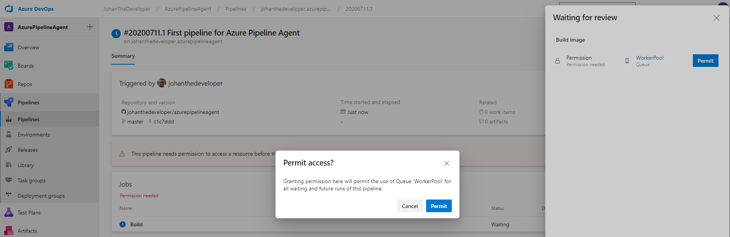Open the Task groups menu item
This screenshot has height=237, width=730.
(x=31, y=180)
